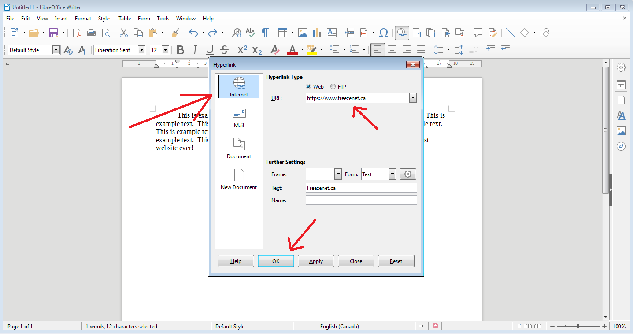Toggle Superscript formatting

[242, 50]
